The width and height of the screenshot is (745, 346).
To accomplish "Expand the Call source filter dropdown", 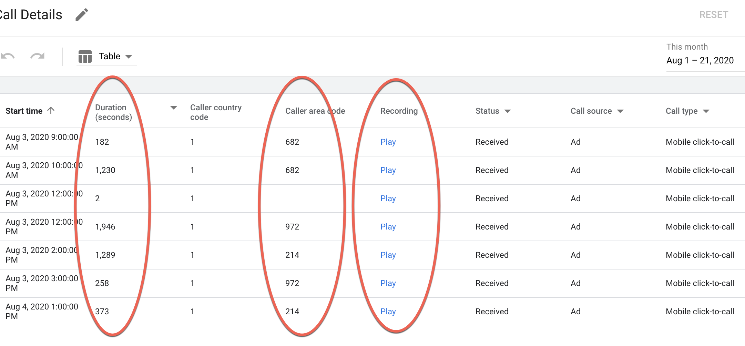I will pos(621,111).
